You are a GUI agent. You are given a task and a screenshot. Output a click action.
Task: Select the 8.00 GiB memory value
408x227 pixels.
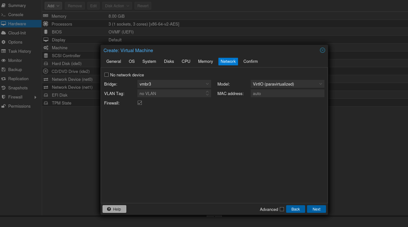click(x=116, y=16)
